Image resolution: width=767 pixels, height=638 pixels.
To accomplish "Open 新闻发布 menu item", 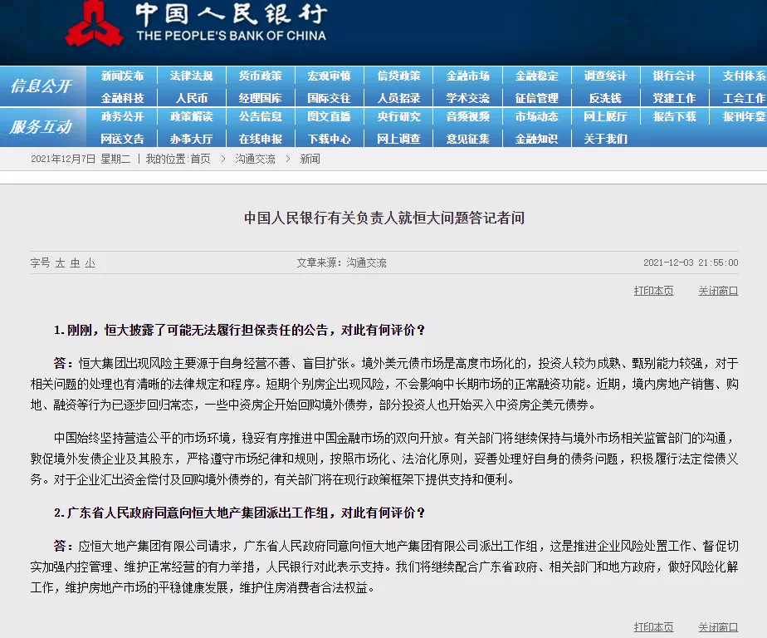I will 122,76.
